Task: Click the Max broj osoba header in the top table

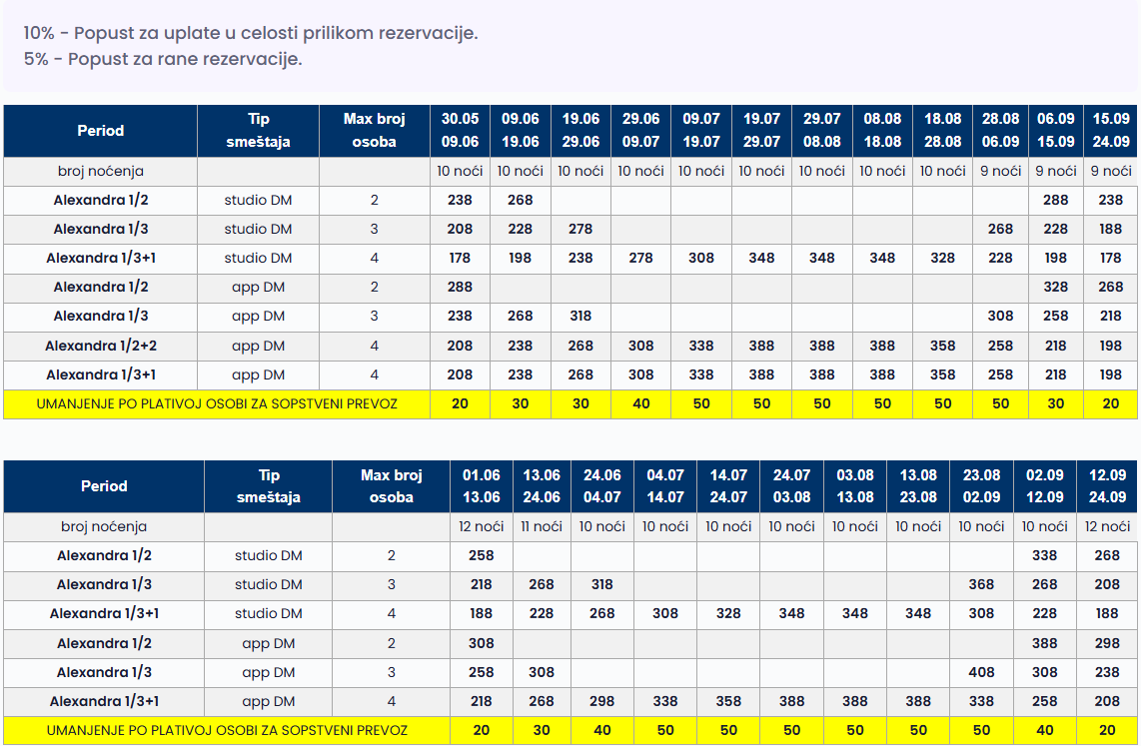Action: coord(374,131)
